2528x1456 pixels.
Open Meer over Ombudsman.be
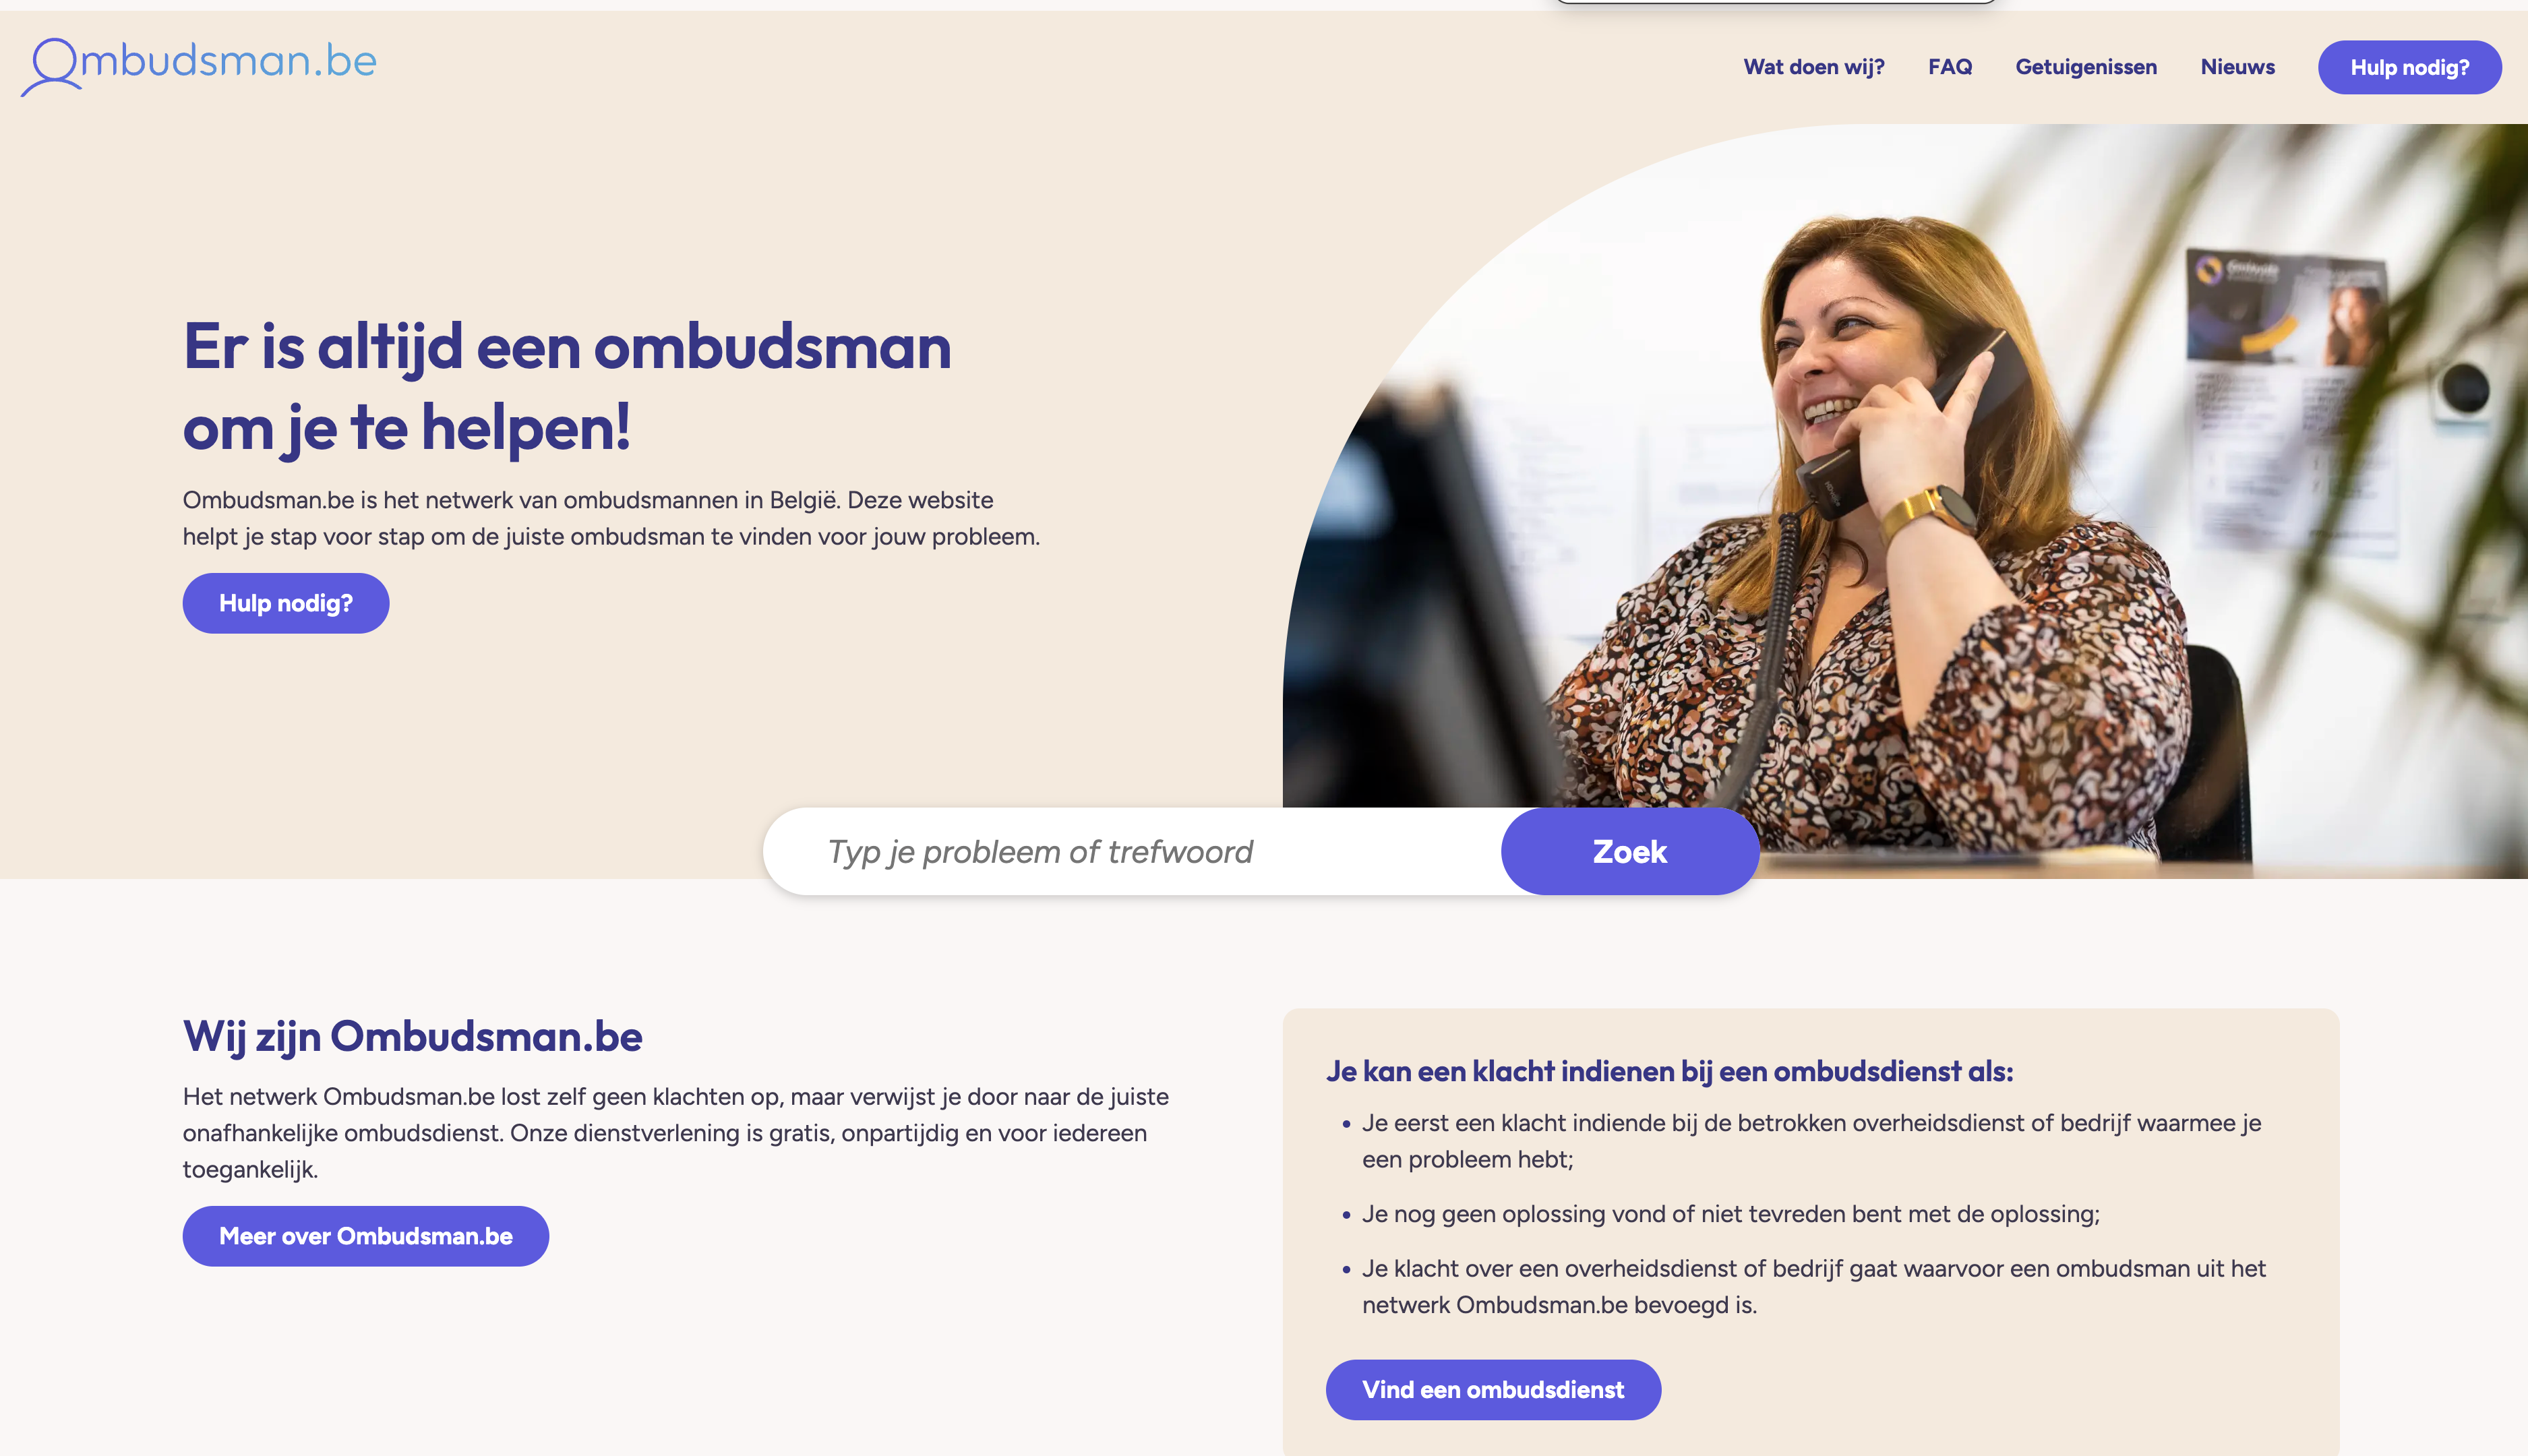(x=365, y=1236)
